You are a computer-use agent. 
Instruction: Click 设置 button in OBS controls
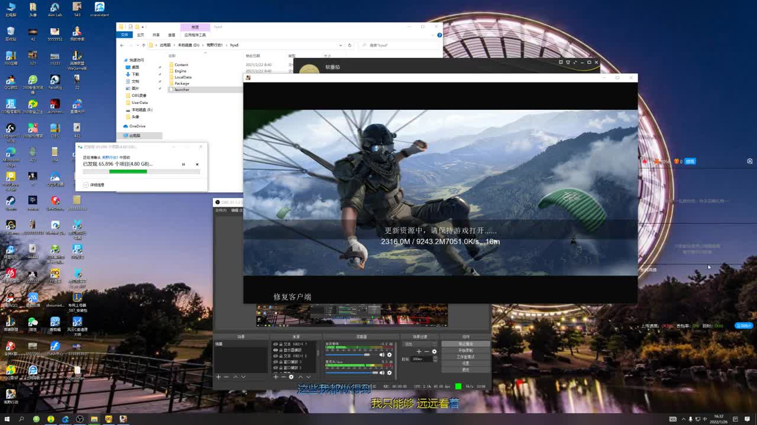pyautogui.click(x=466, y=364)
